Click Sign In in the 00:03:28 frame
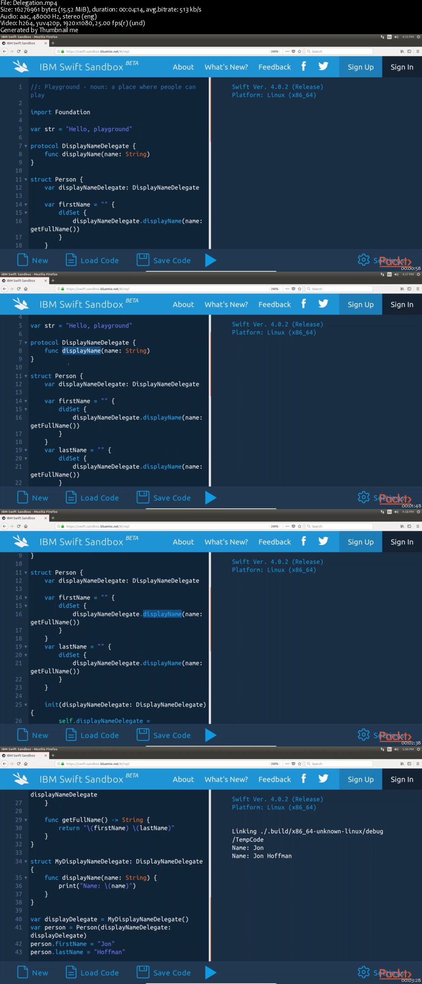The width and height of the screenshot is (422, 984). (402, 779)
